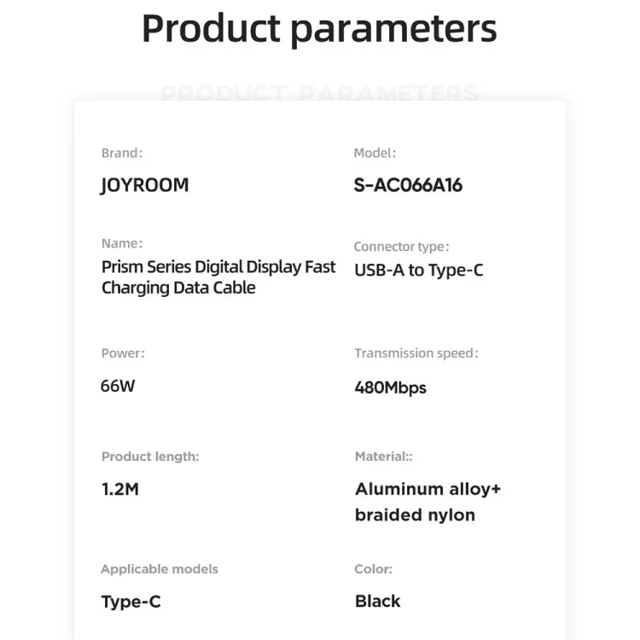
Task: Select the "Applicable models" label
Action: [160, 569]
